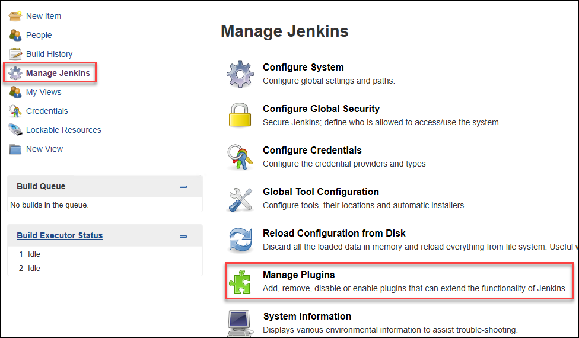579x338 pixels.
Task: Click the Lockable Resources USB drive icon
Action: (x=15, y=130)
